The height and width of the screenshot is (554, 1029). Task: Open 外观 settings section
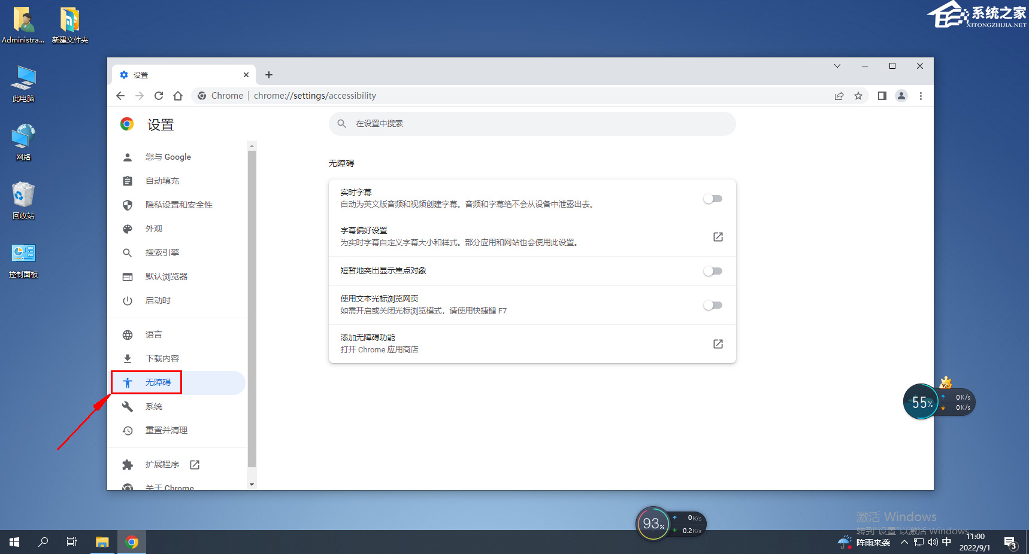point(154,229)
